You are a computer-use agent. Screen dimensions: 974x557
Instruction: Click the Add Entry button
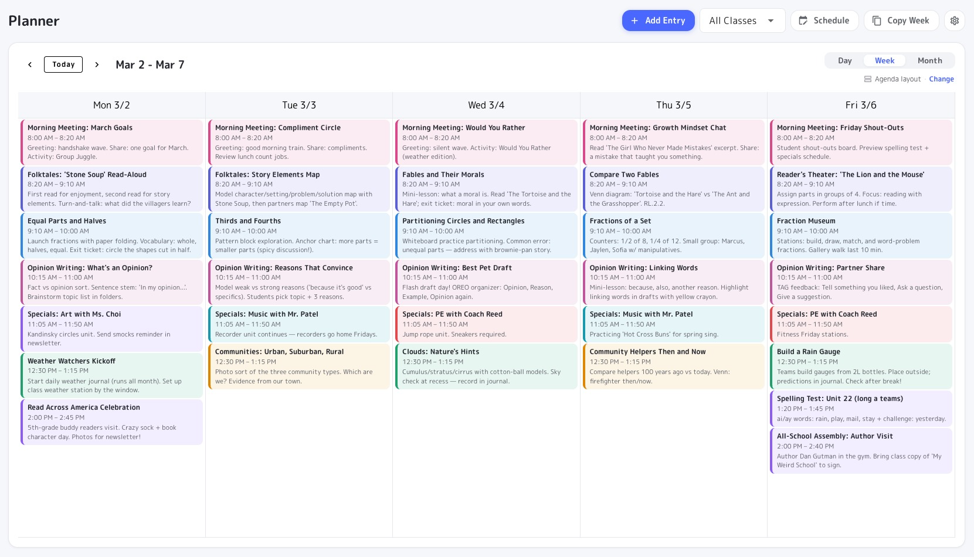click(658, 21)
